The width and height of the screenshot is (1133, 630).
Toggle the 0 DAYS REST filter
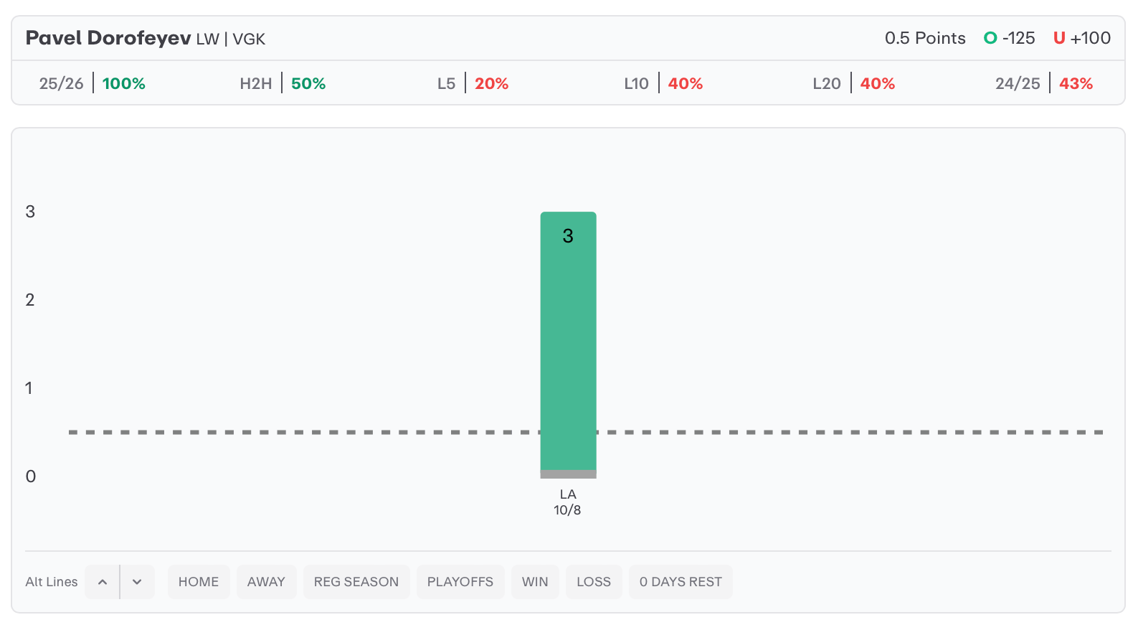click(681, 582)
